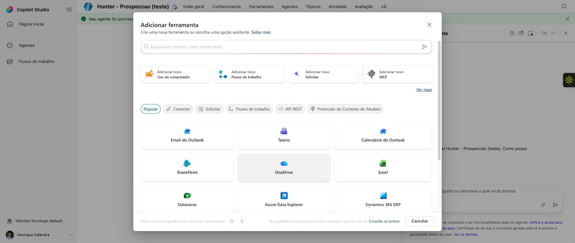The width and height of the screenshot is (575, 243).
Task: Expand the +2 more tabs menu
Action: 384,7
